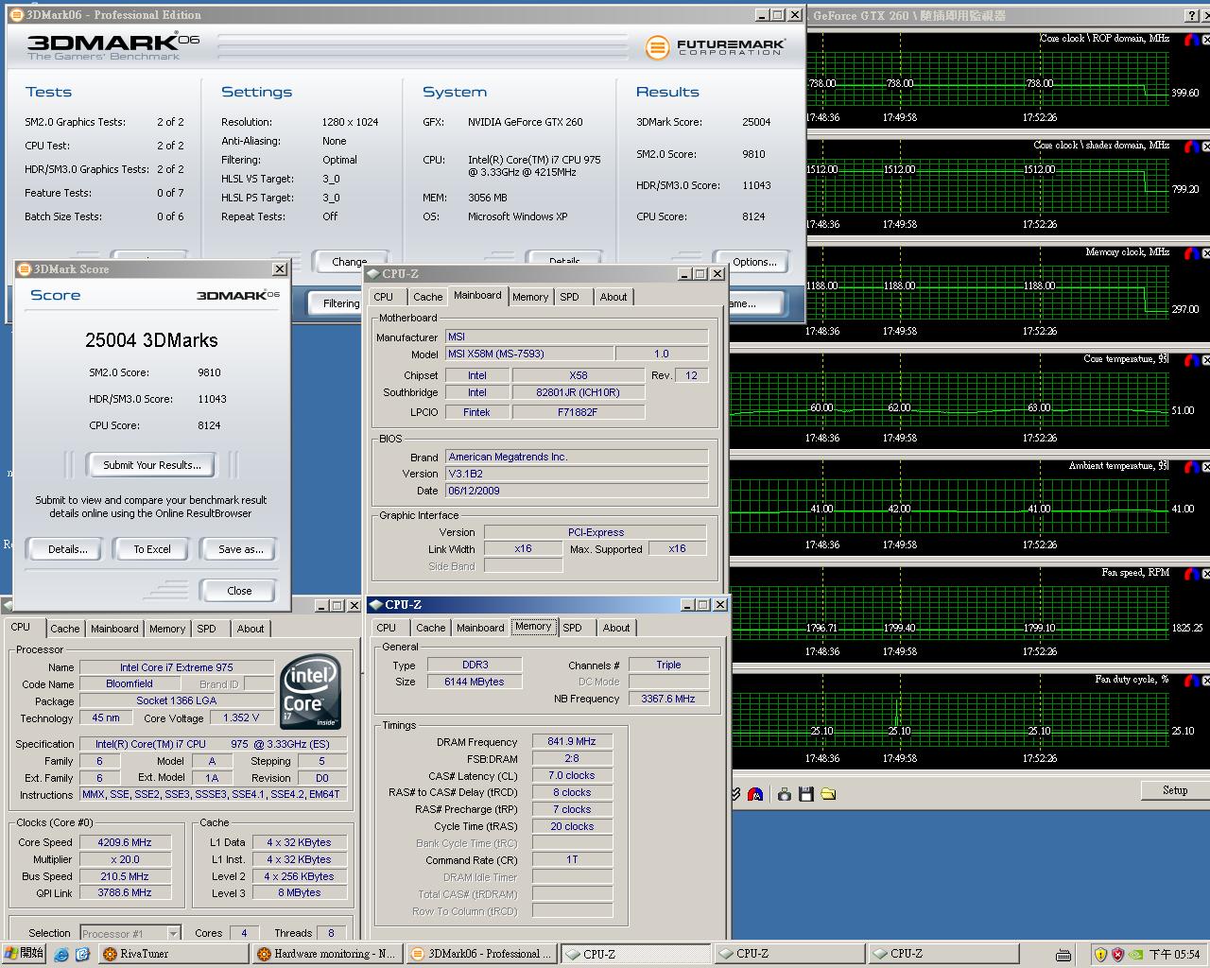Switch to the Memory tab in the CPU-Z Motherboard window
The width and height of the screenshot is (1210, 968).
(530, 297)
